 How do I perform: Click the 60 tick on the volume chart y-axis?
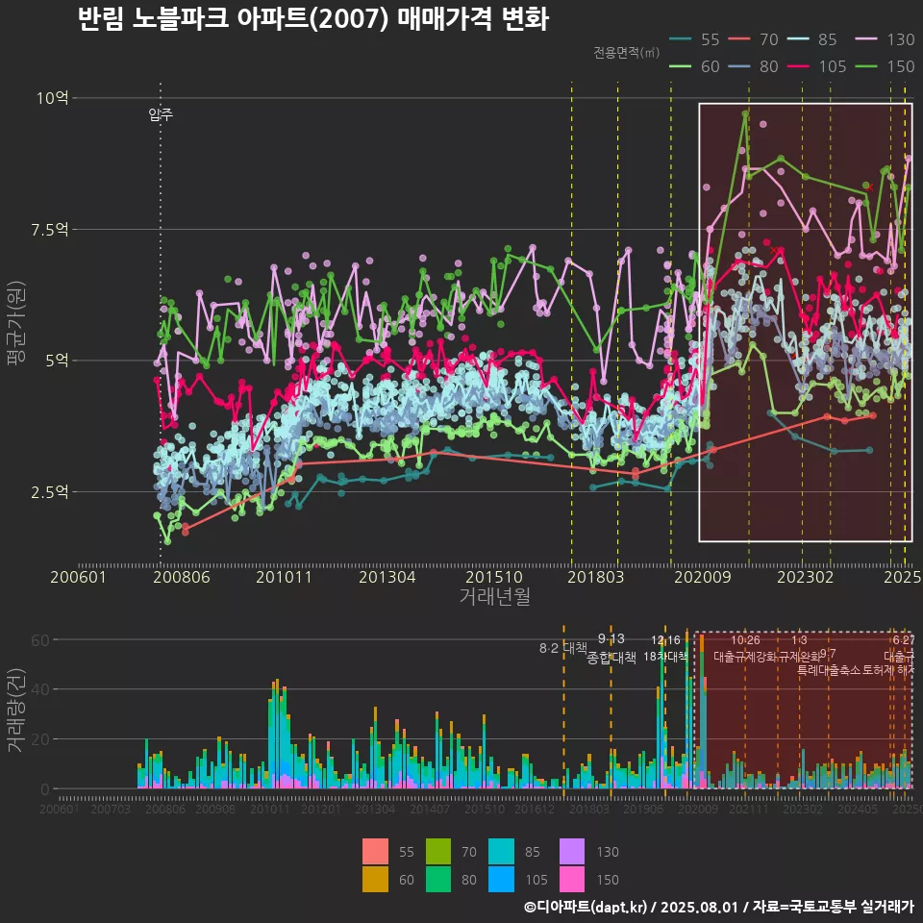click(40, 640)
